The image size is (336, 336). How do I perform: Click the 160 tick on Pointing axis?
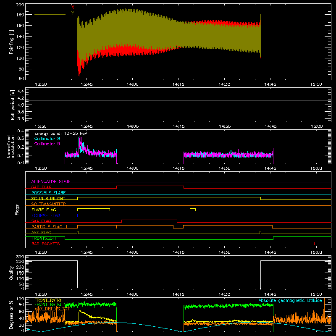(x=20, y=26)
